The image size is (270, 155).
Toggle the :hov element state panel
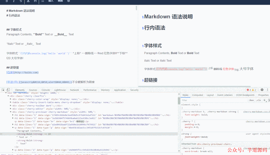click(x=251, y=100)
